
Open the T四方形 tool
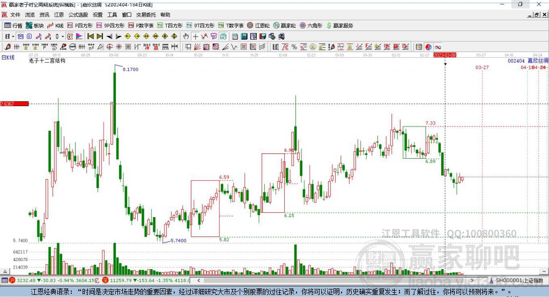[x=170, y=26]
